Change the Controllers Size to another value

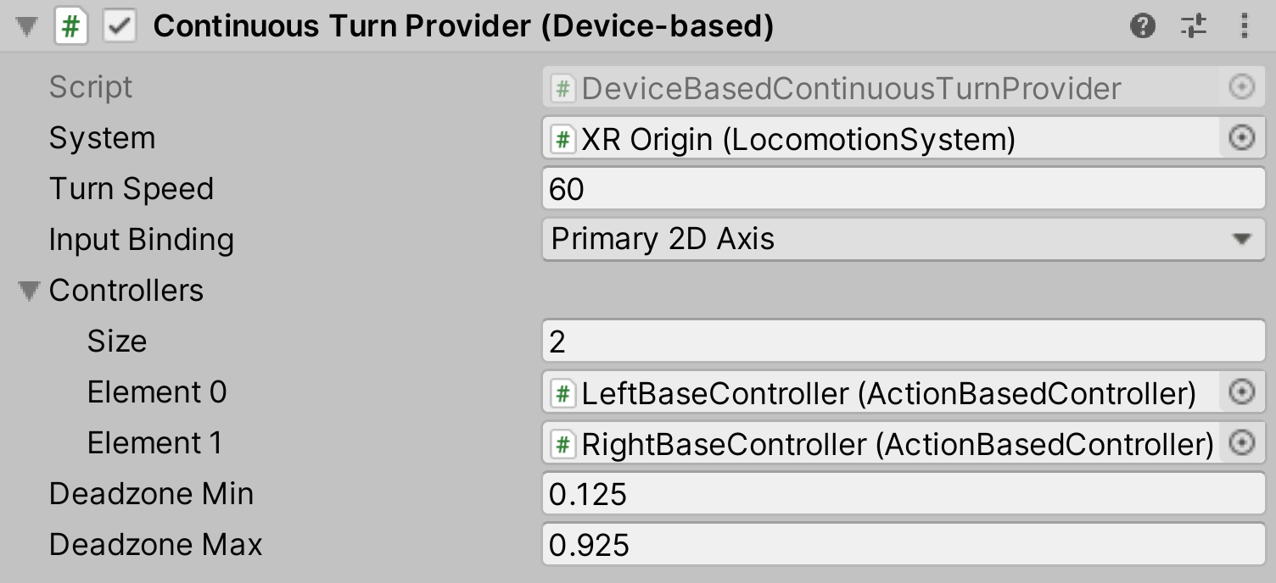848,341
